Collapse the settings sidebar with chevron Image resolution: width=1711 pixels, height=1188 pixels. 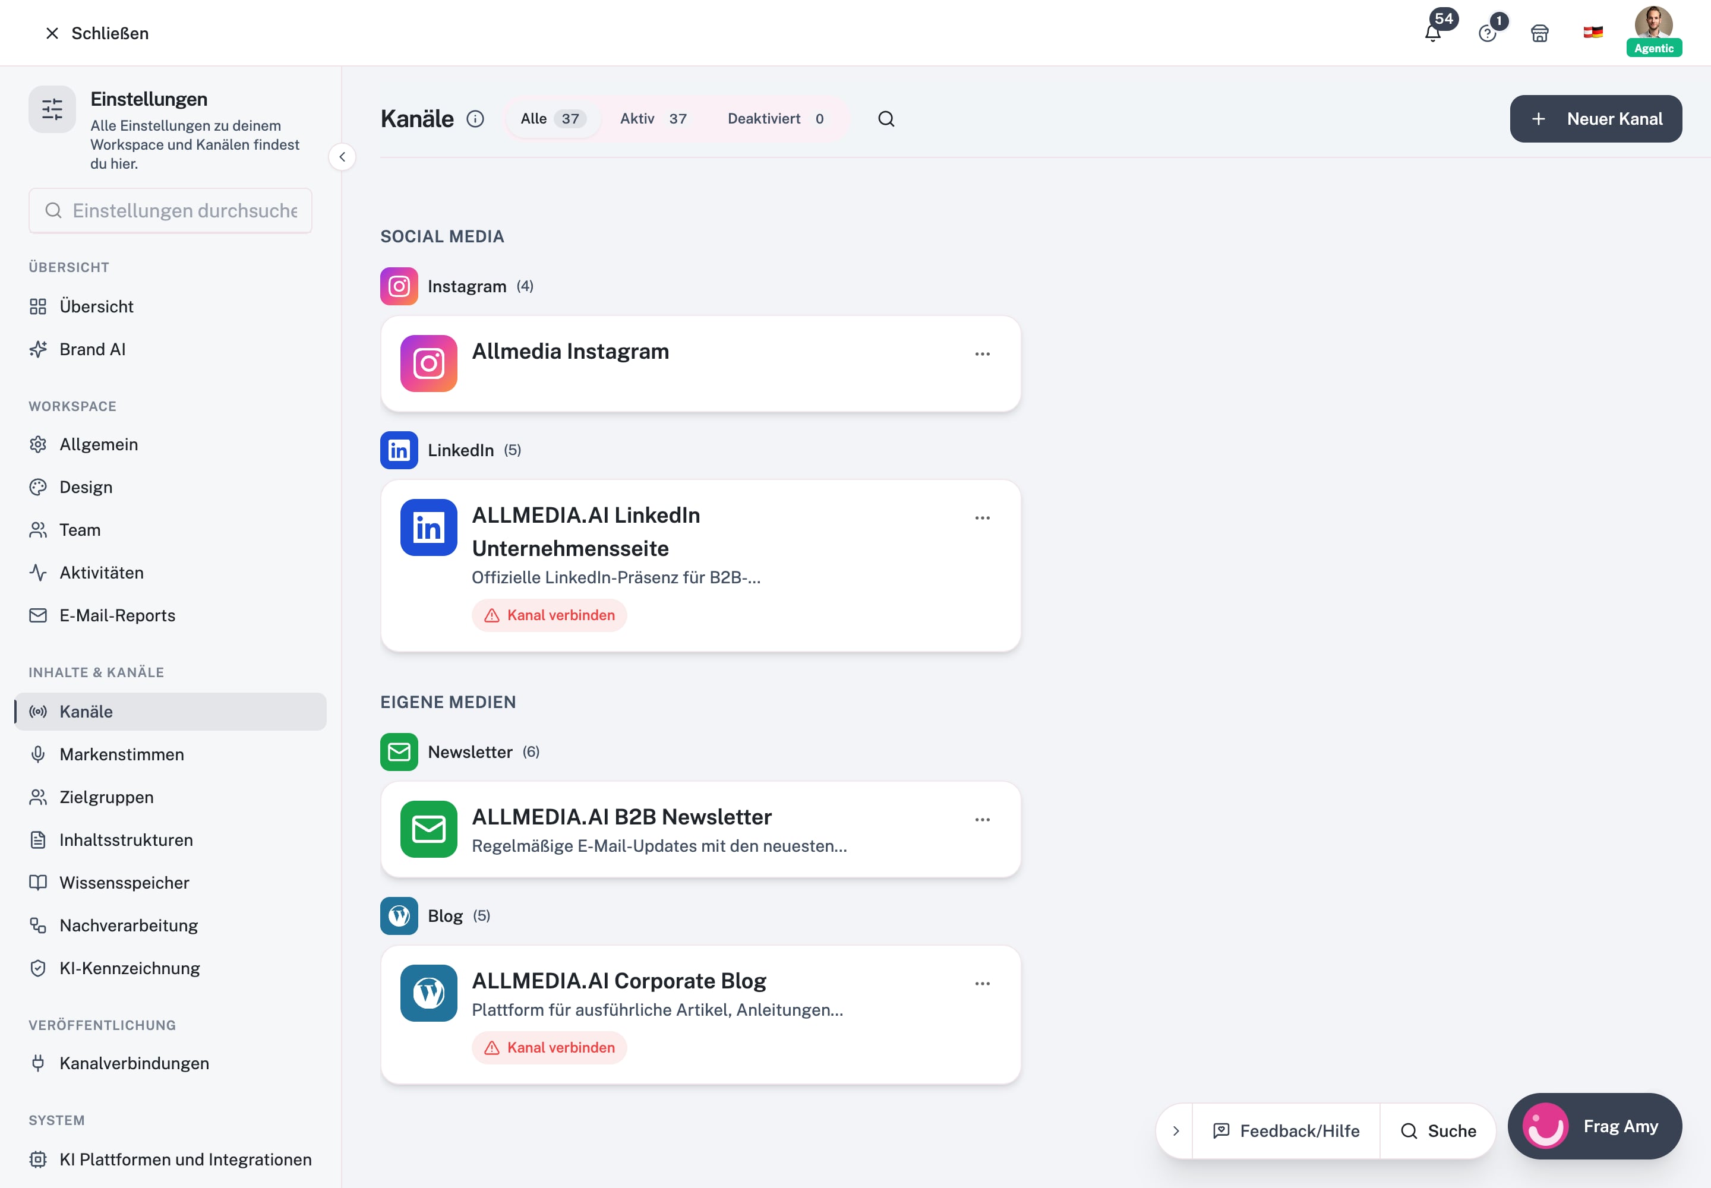click(342, 157)
